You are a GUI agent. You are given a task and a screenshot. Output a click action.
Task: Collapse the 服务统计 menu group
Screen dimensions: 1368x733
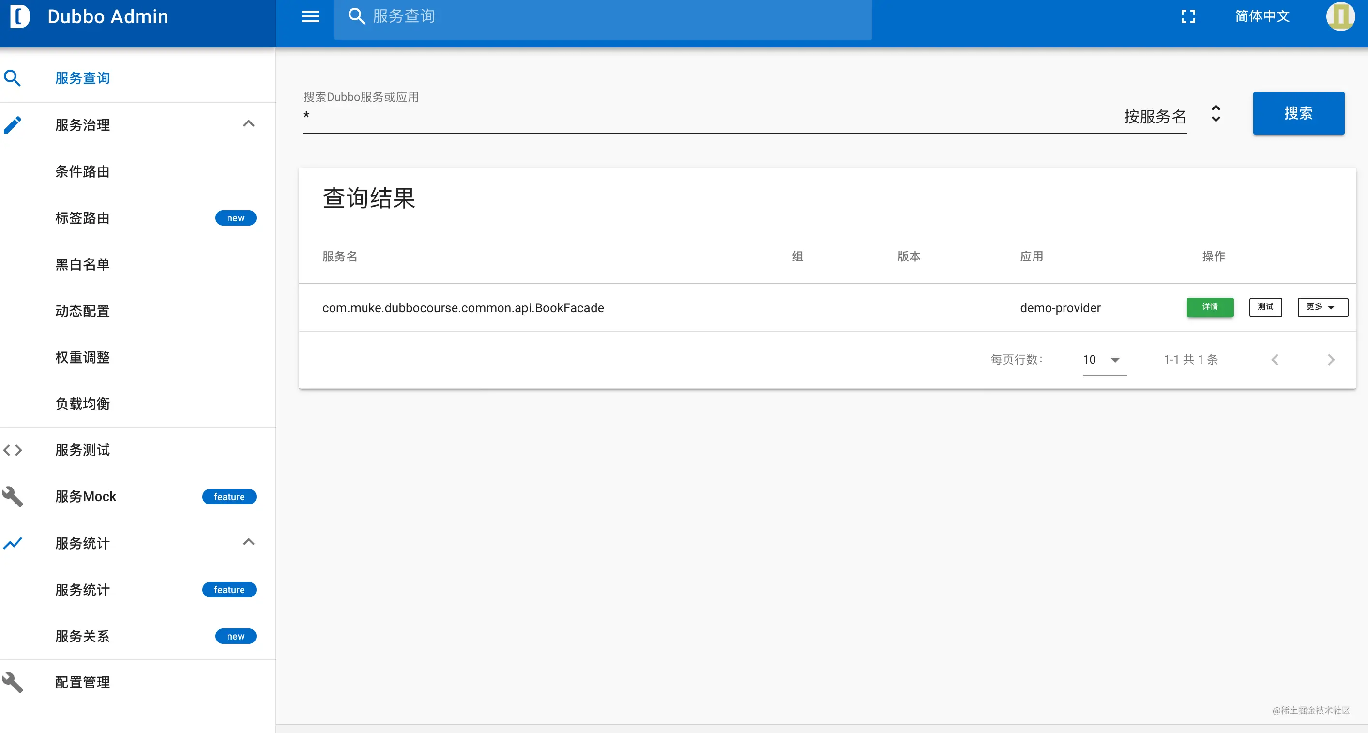point(248,542)
